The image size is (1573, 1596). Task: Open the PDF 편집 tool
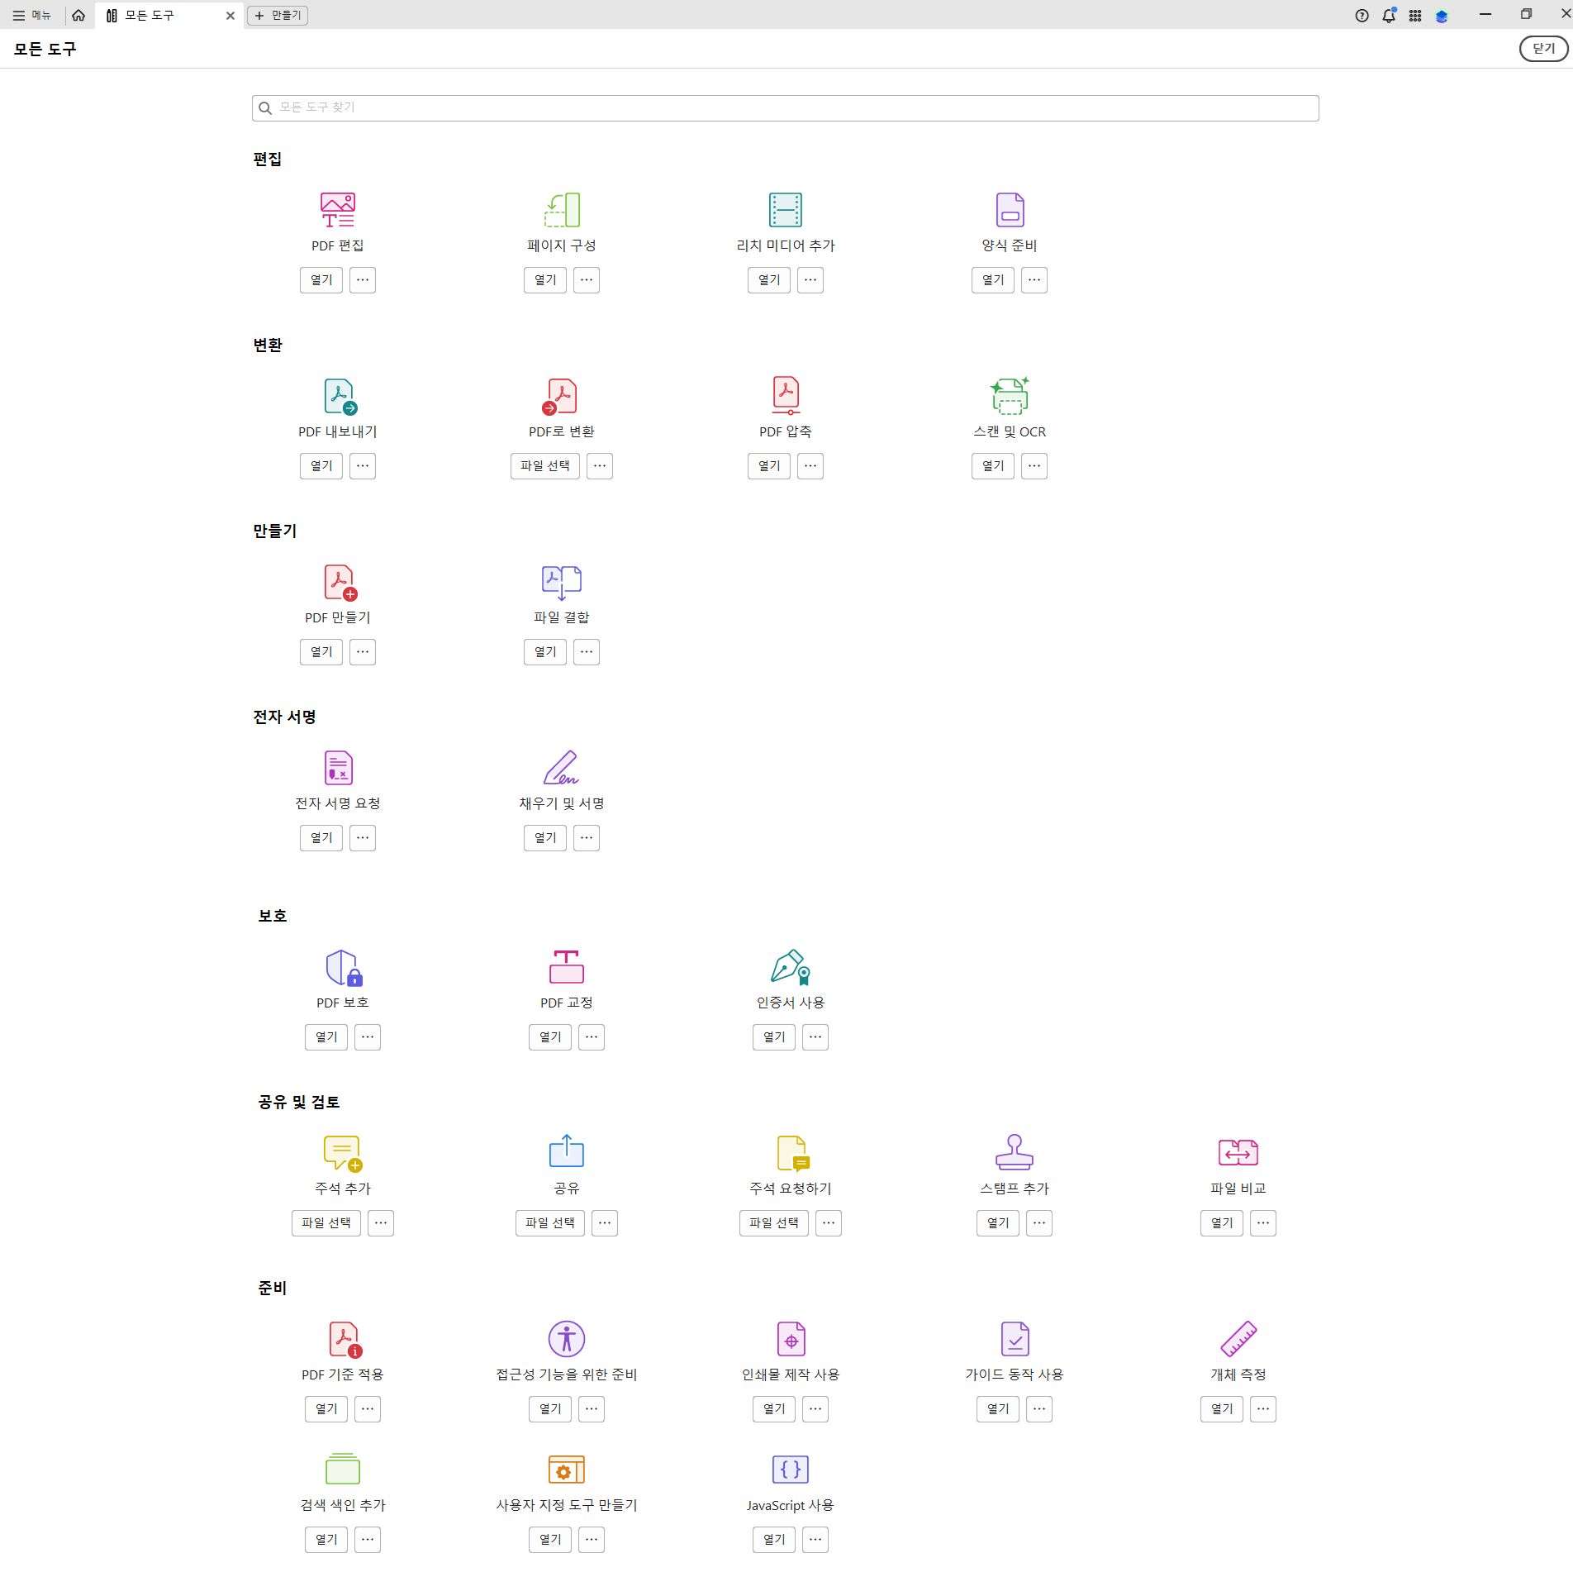coord(321,280)
